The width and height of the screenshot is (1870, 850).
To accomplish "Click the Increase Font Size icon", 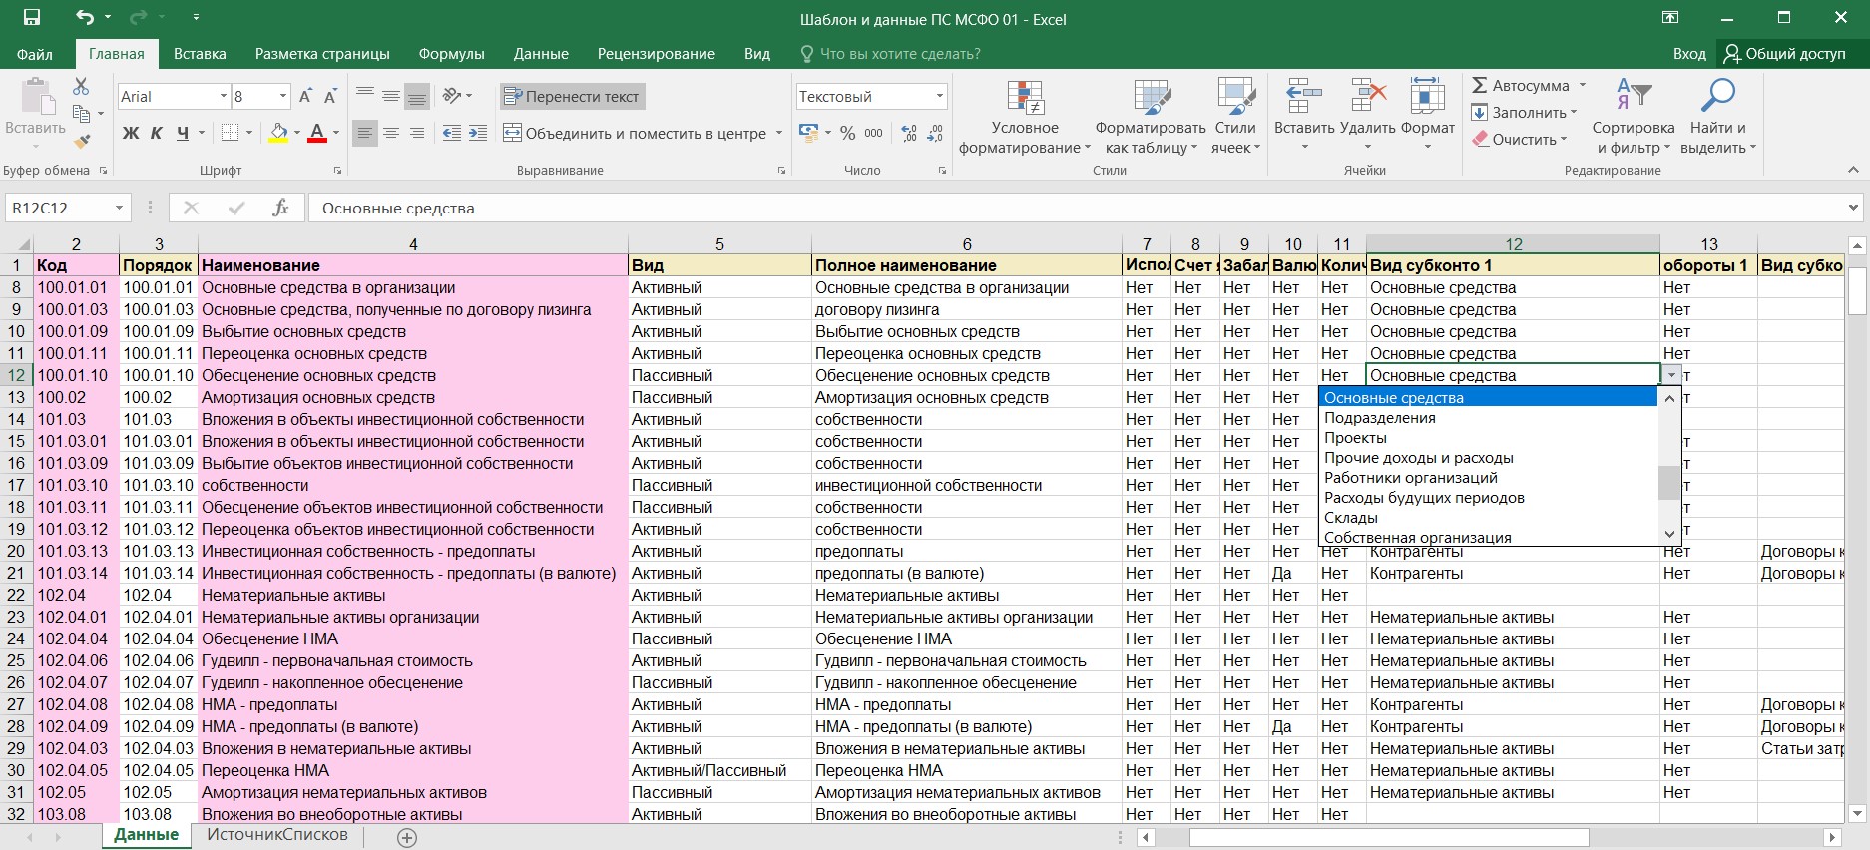I will click(306, 97).
